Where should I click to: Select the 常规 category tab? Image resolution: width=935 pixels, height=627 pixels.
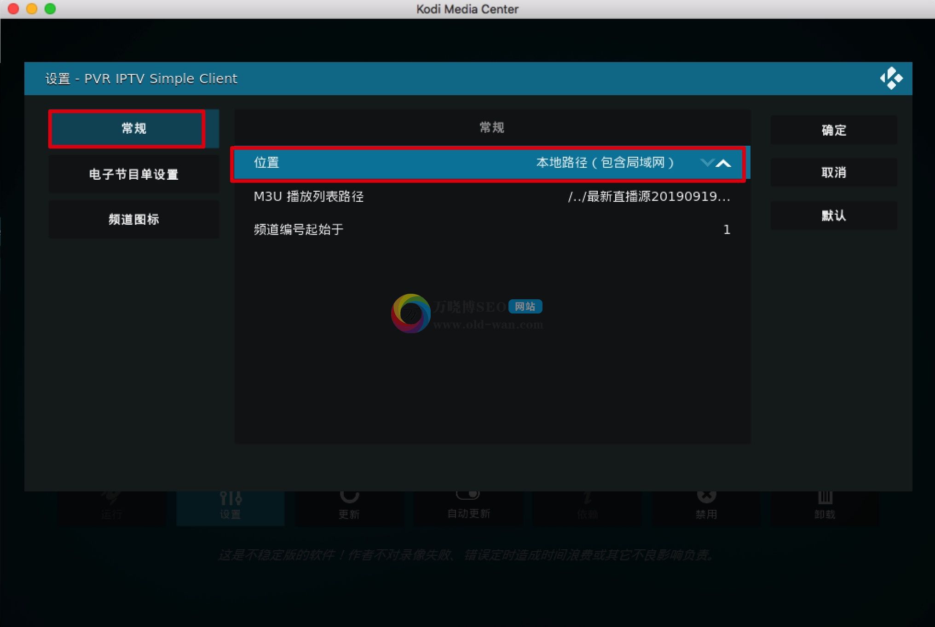click(133, 129)
